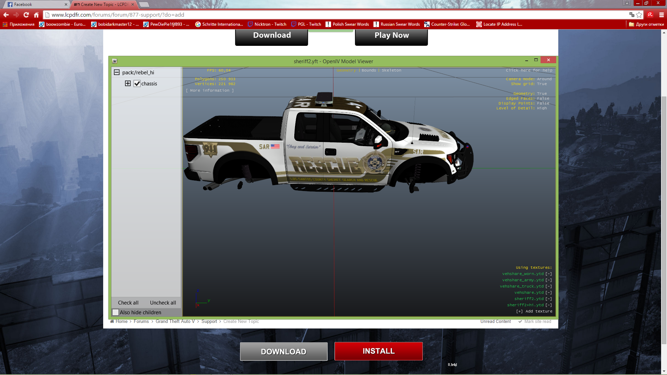Expand the More information section

pos(209,90)
